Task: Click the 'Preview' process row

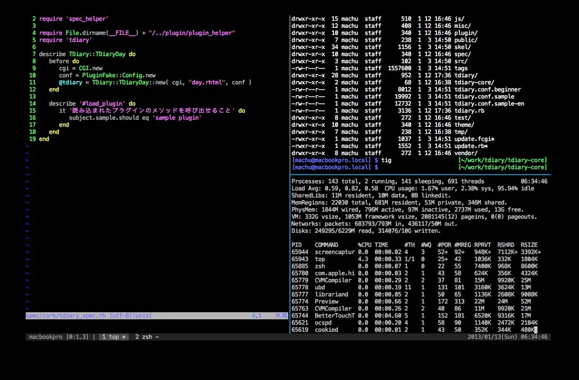Action: 411,301
